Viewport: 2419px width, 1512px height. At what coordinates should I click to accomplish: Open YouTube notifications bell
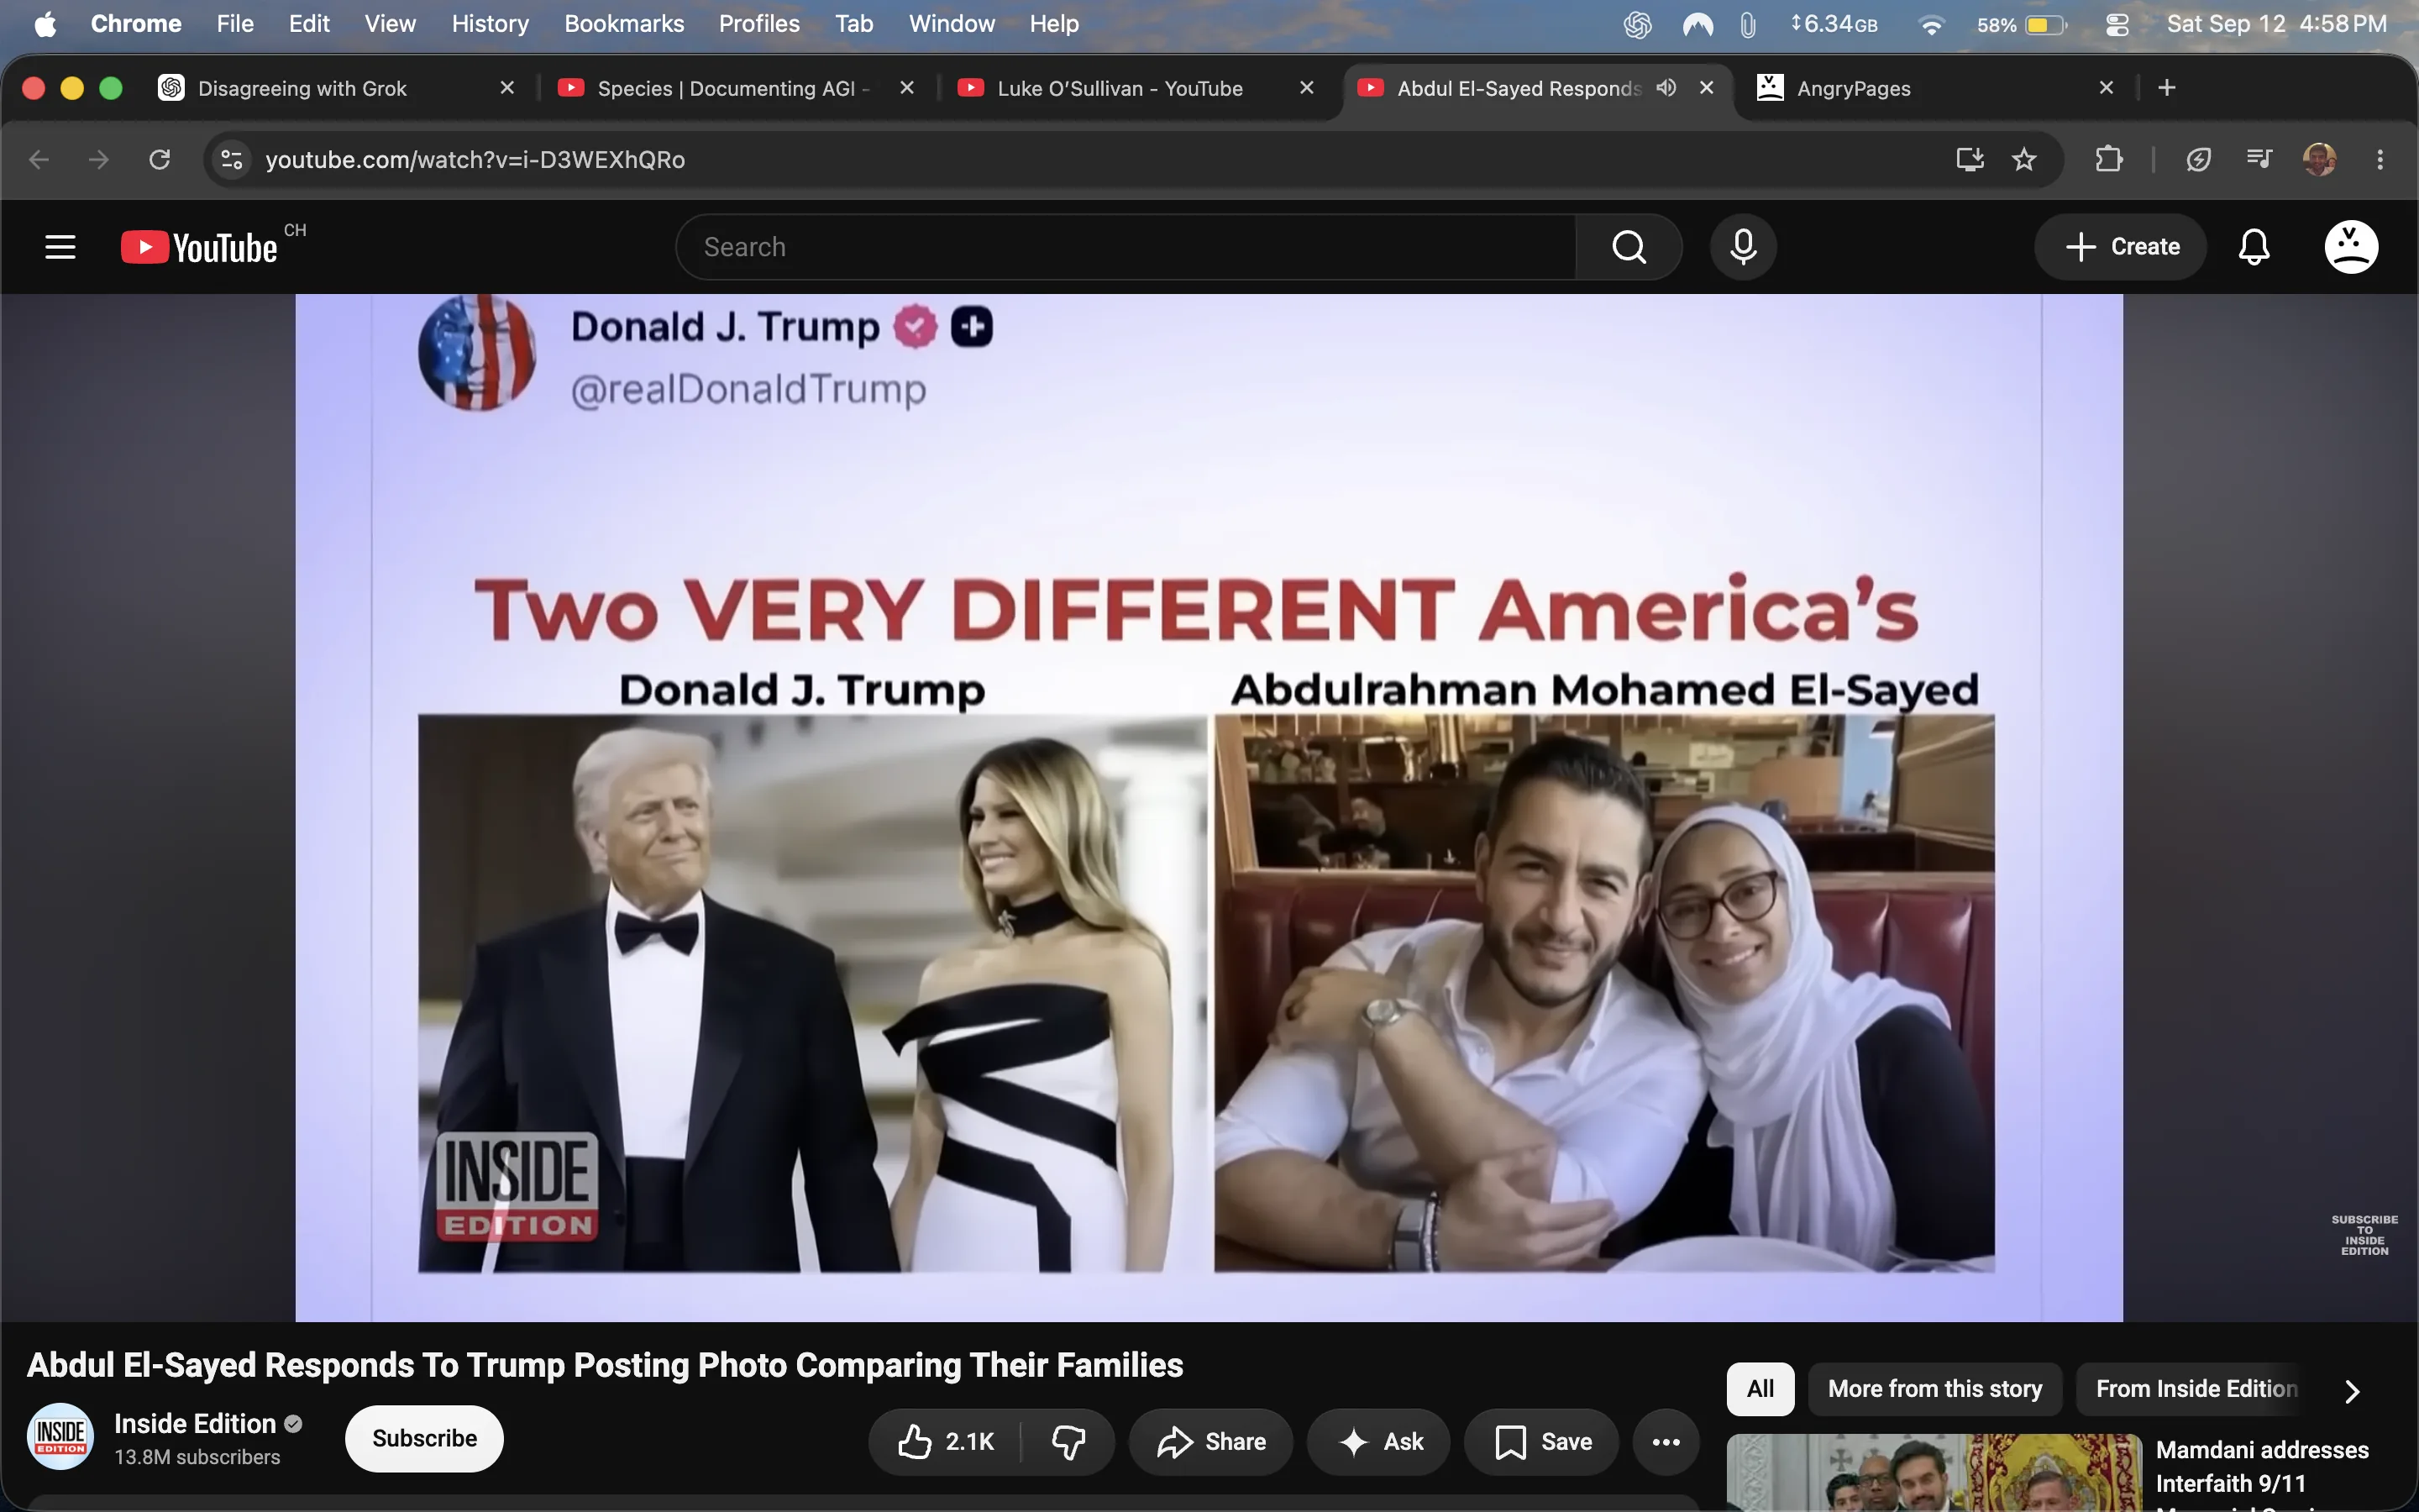[2254, 247]
